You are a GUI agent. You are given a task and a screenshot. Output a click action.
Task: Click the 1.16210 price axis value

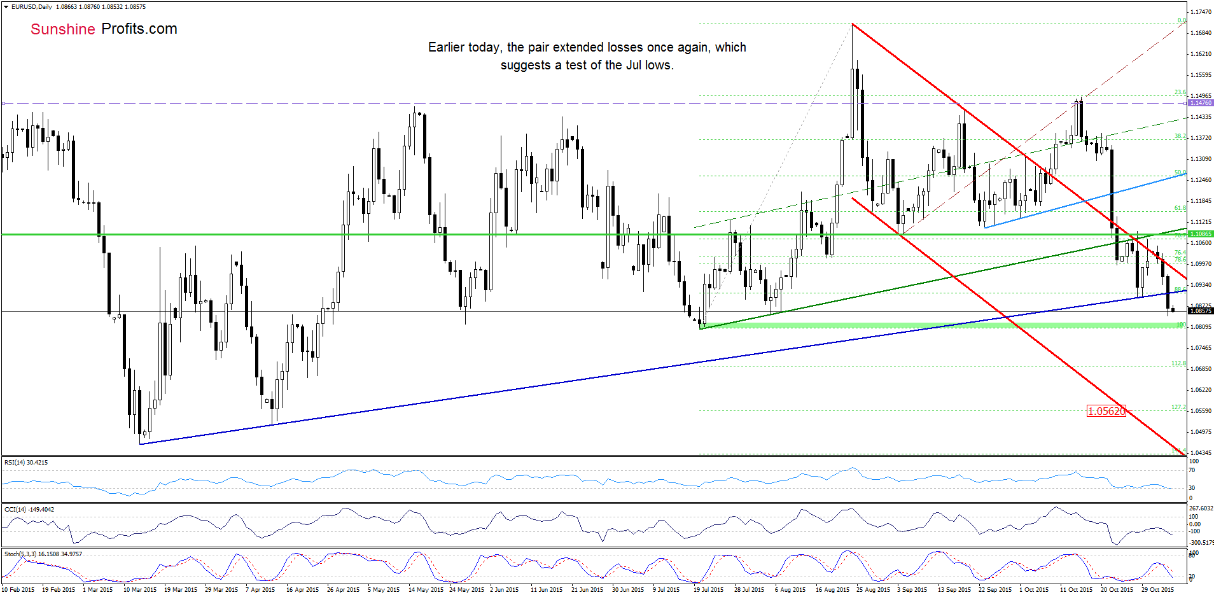pyautogui.click(x=1201, y=54)
